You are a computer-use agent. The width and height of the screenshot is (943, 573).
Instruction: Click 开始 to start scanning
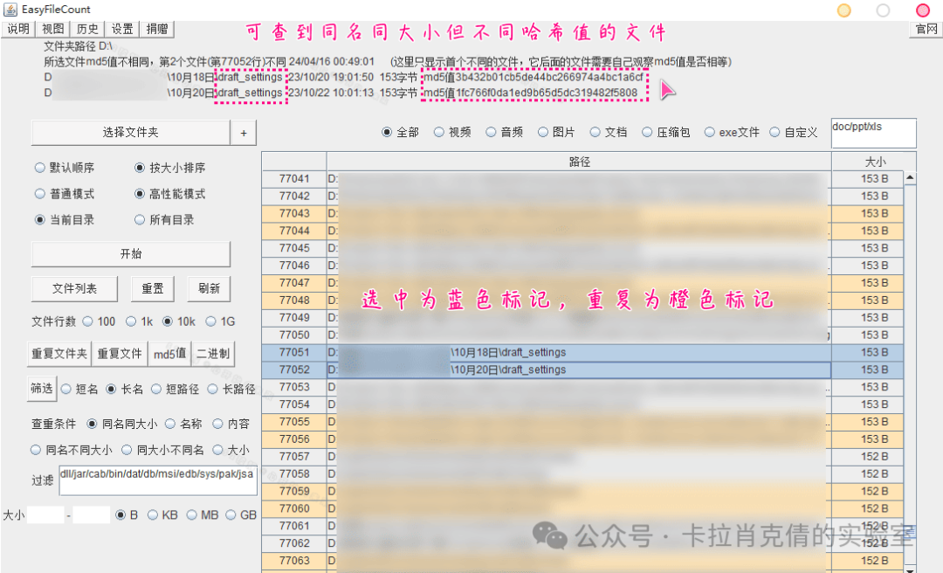pyautogui.click(x=129, y=254)
